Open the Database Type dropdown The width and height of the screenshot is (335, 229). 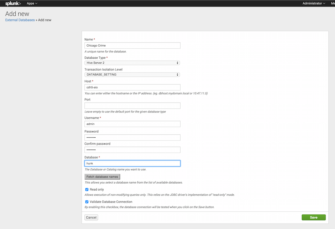pos(132,63)
